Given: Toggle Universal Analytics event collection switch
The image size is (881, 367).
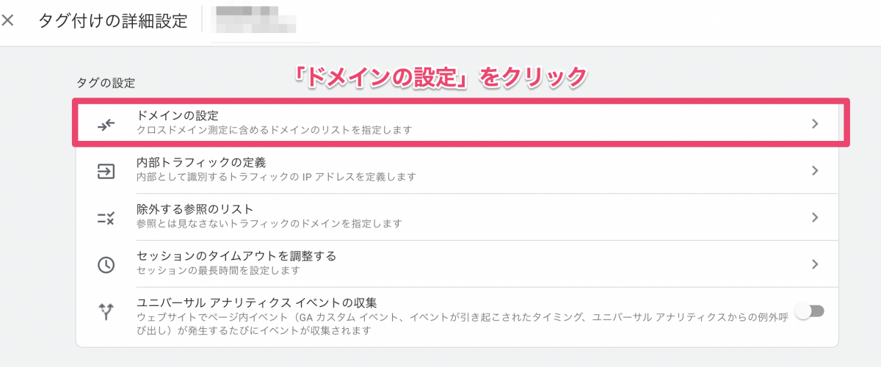Looking at the screenshot, I should (811, 312).
